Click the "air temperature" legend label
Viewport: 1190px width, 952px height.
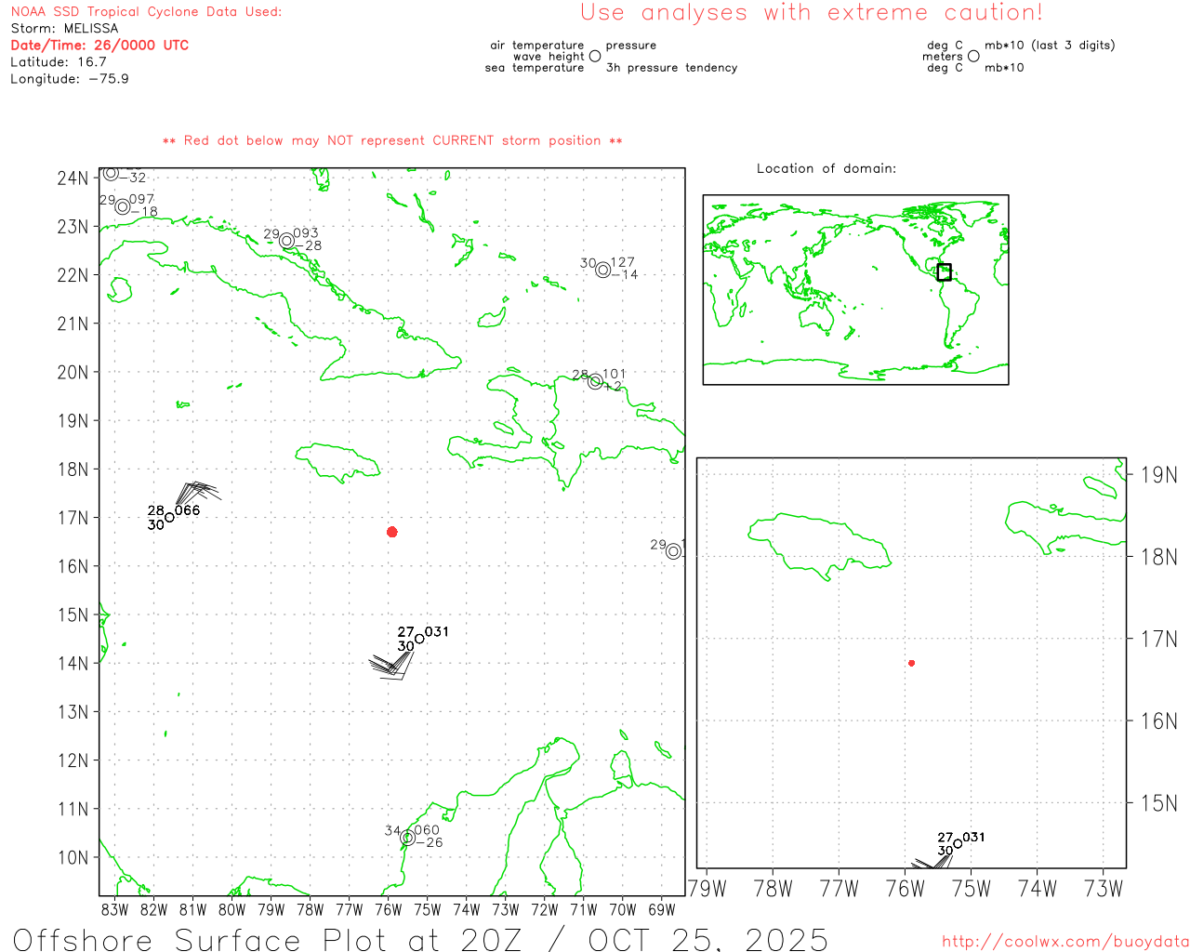coord(537,45)
